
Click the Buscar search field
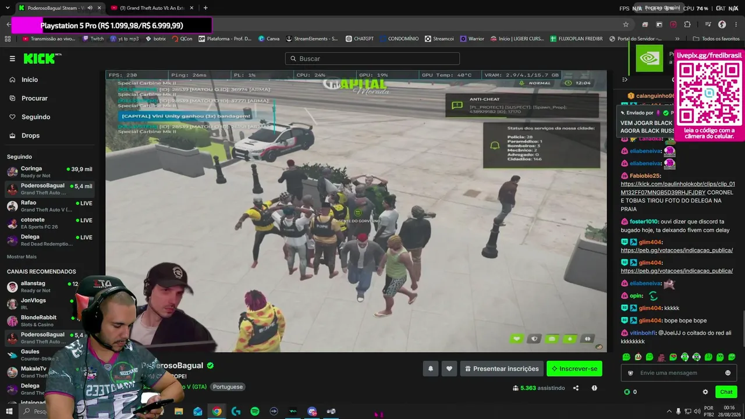coord(372,59)
